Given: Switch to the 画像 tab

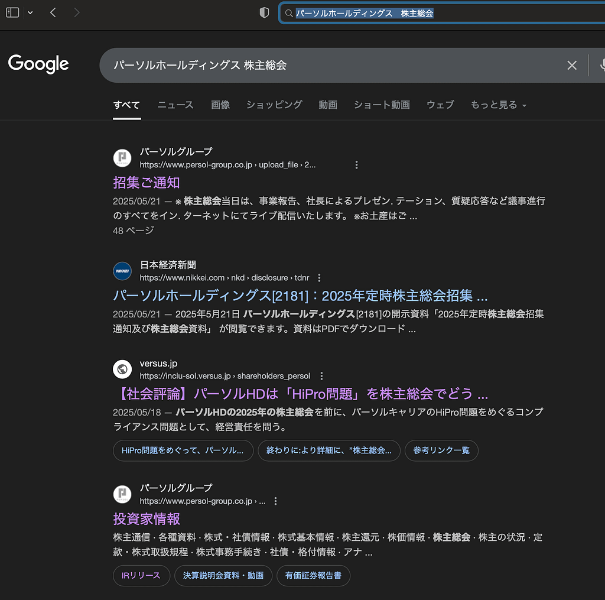Looking at the screenshot, I should 220,105.
